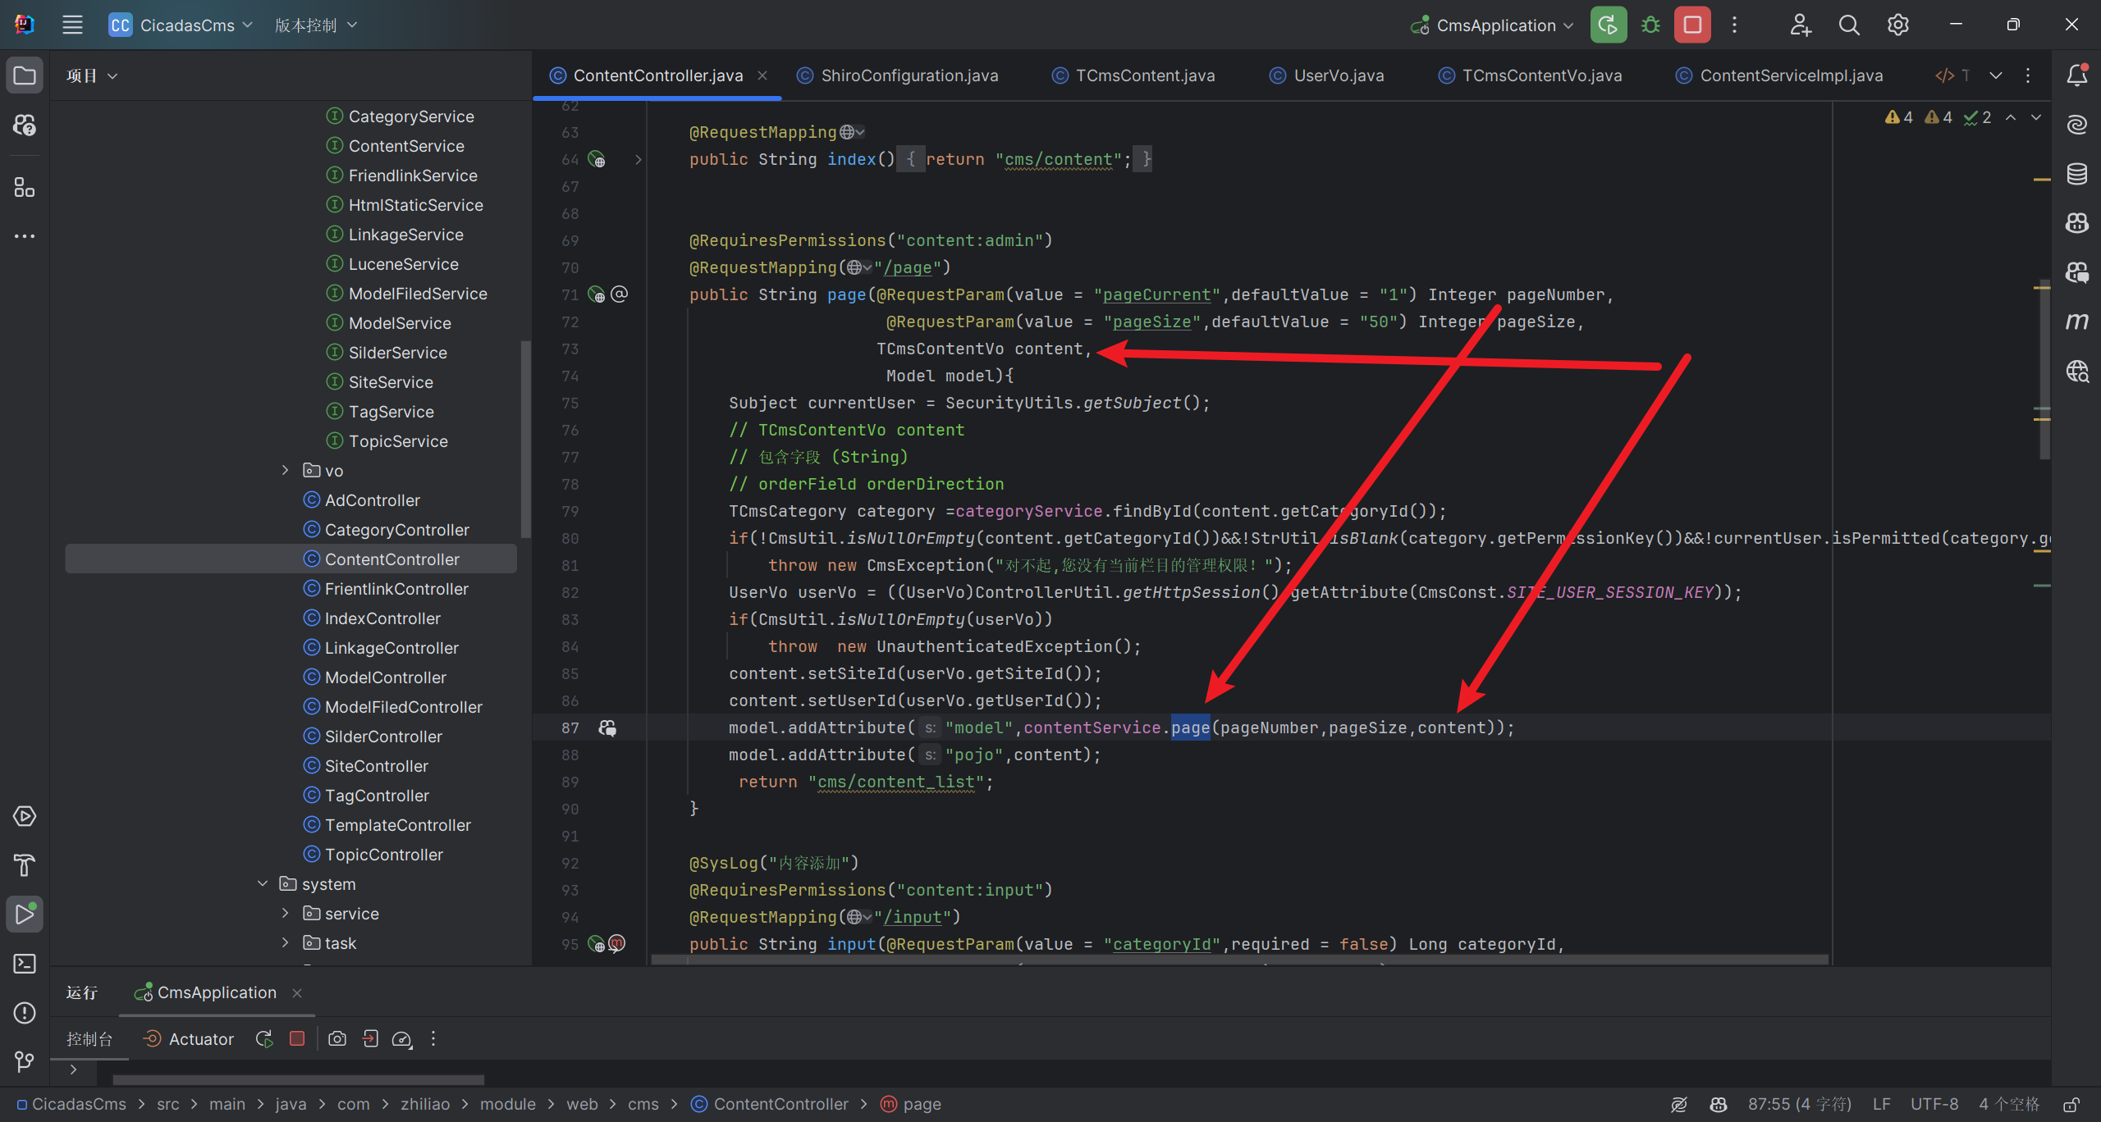Open the Git tool window

(25, 1062)
